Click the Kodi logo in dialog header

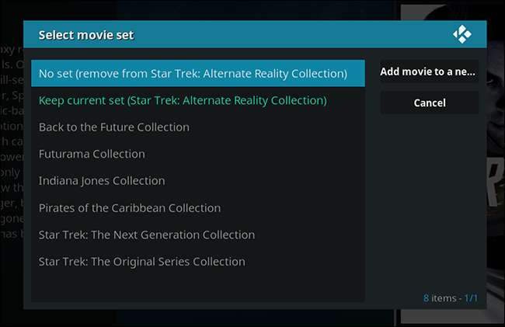462,34
